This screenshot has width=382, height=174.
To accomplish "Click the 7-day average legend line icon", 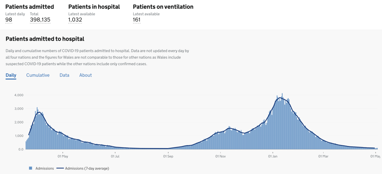I will (x=60, y=168).
